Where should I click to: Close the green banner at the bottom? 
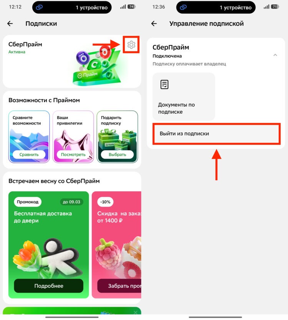click(136, 312)
